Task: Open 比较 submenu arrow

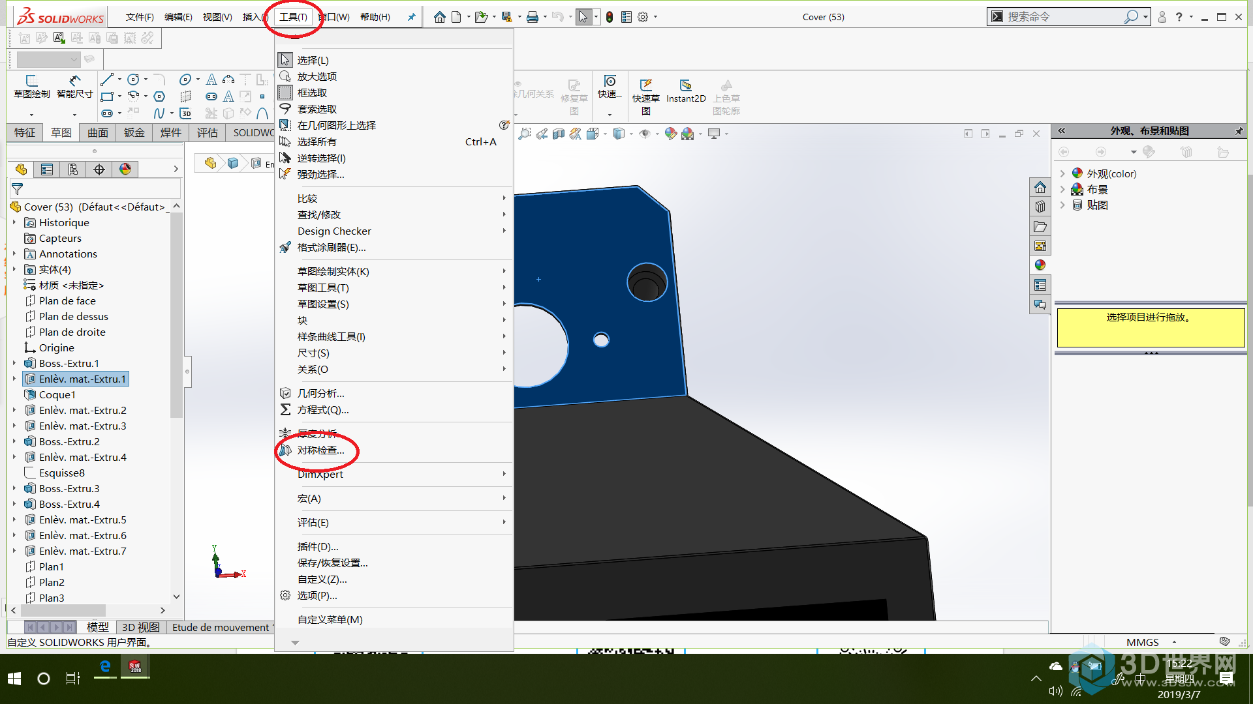Action: pyautogui.click(x=504, y=198)
